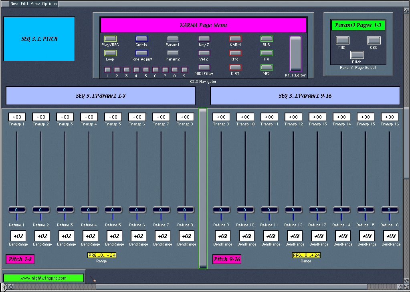Open the Range dropdown under Pitch 9-16

306,255
